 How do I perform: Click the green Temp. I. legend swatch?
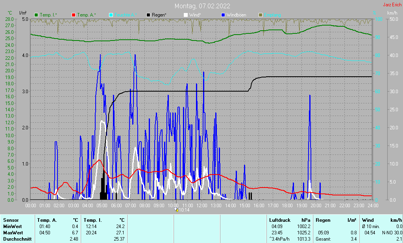pos(37,15)
